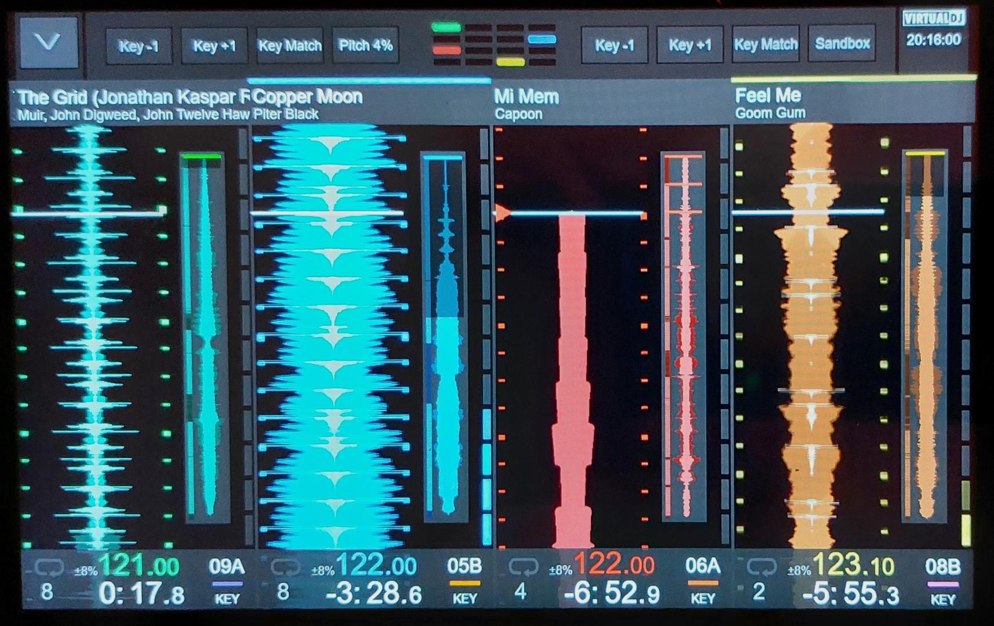Click the left deck Key +1 button
Viewport: 994px width, 626px height.
tap(214, 46)
